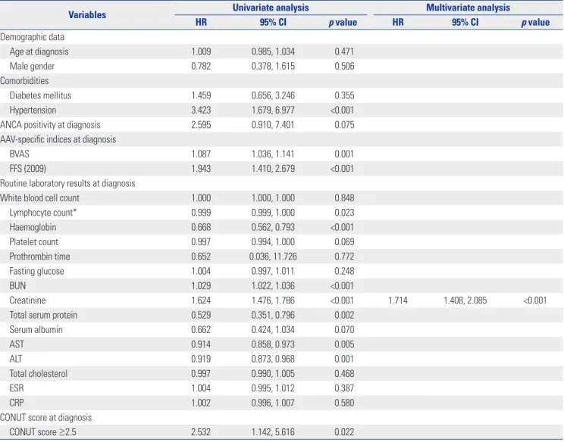564x442 pixels.
Task: Select the Univariate analysis header
Action: 271,8
